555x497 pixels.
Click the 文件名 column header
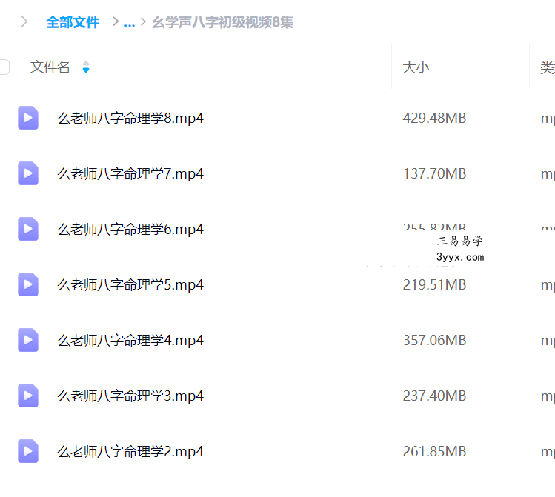(x=50, y=67)
